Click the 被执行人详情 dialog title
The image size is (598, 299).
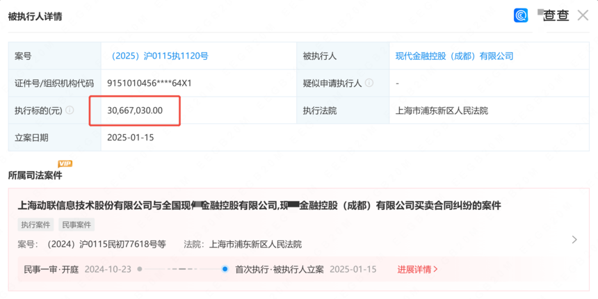coord(35,17)
